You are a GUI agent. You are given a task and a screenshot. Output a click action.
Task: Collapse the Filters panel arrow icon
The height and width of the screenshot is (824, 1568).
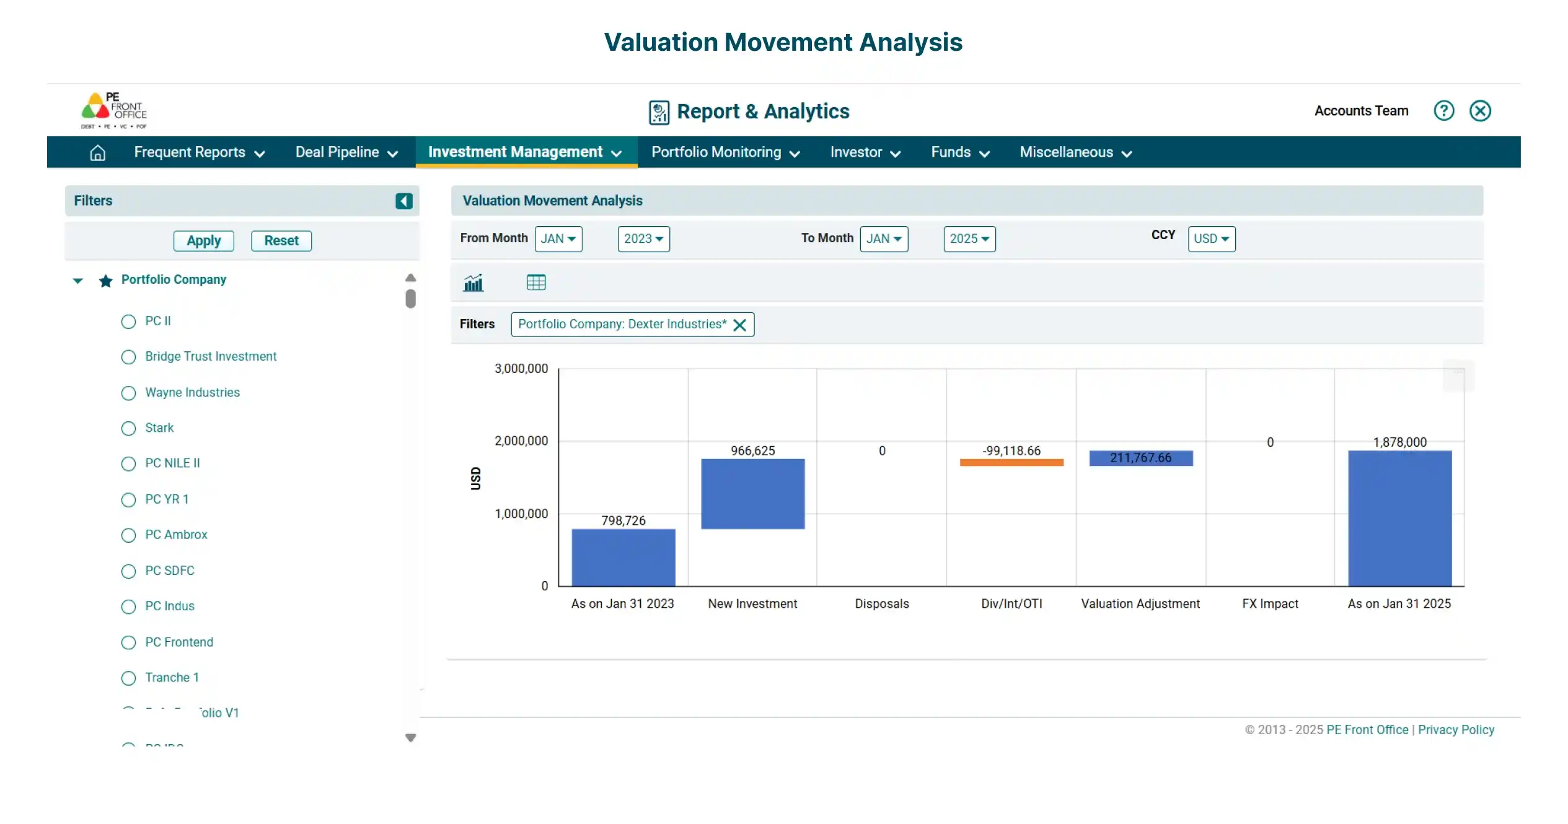tap(404, 201)
